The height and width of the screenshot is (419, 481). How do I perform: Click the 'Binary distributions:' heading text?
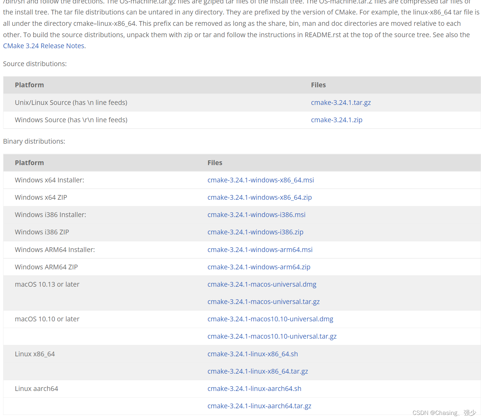point(34,141)
